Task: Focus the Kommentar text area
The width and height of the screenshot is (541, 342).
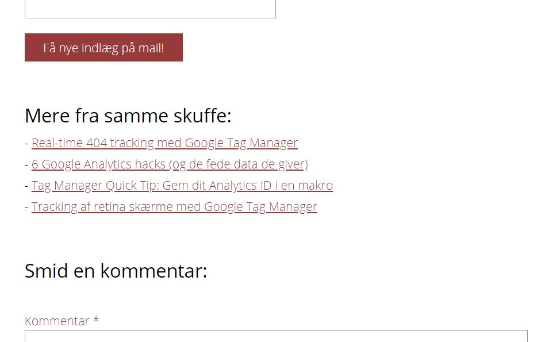Action: click(x=276, y=336)
